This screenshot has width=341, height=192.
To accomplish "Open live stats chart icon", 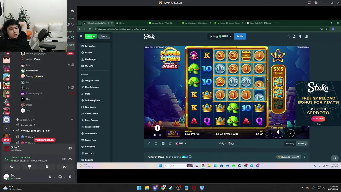I will (x=163, y=143).
